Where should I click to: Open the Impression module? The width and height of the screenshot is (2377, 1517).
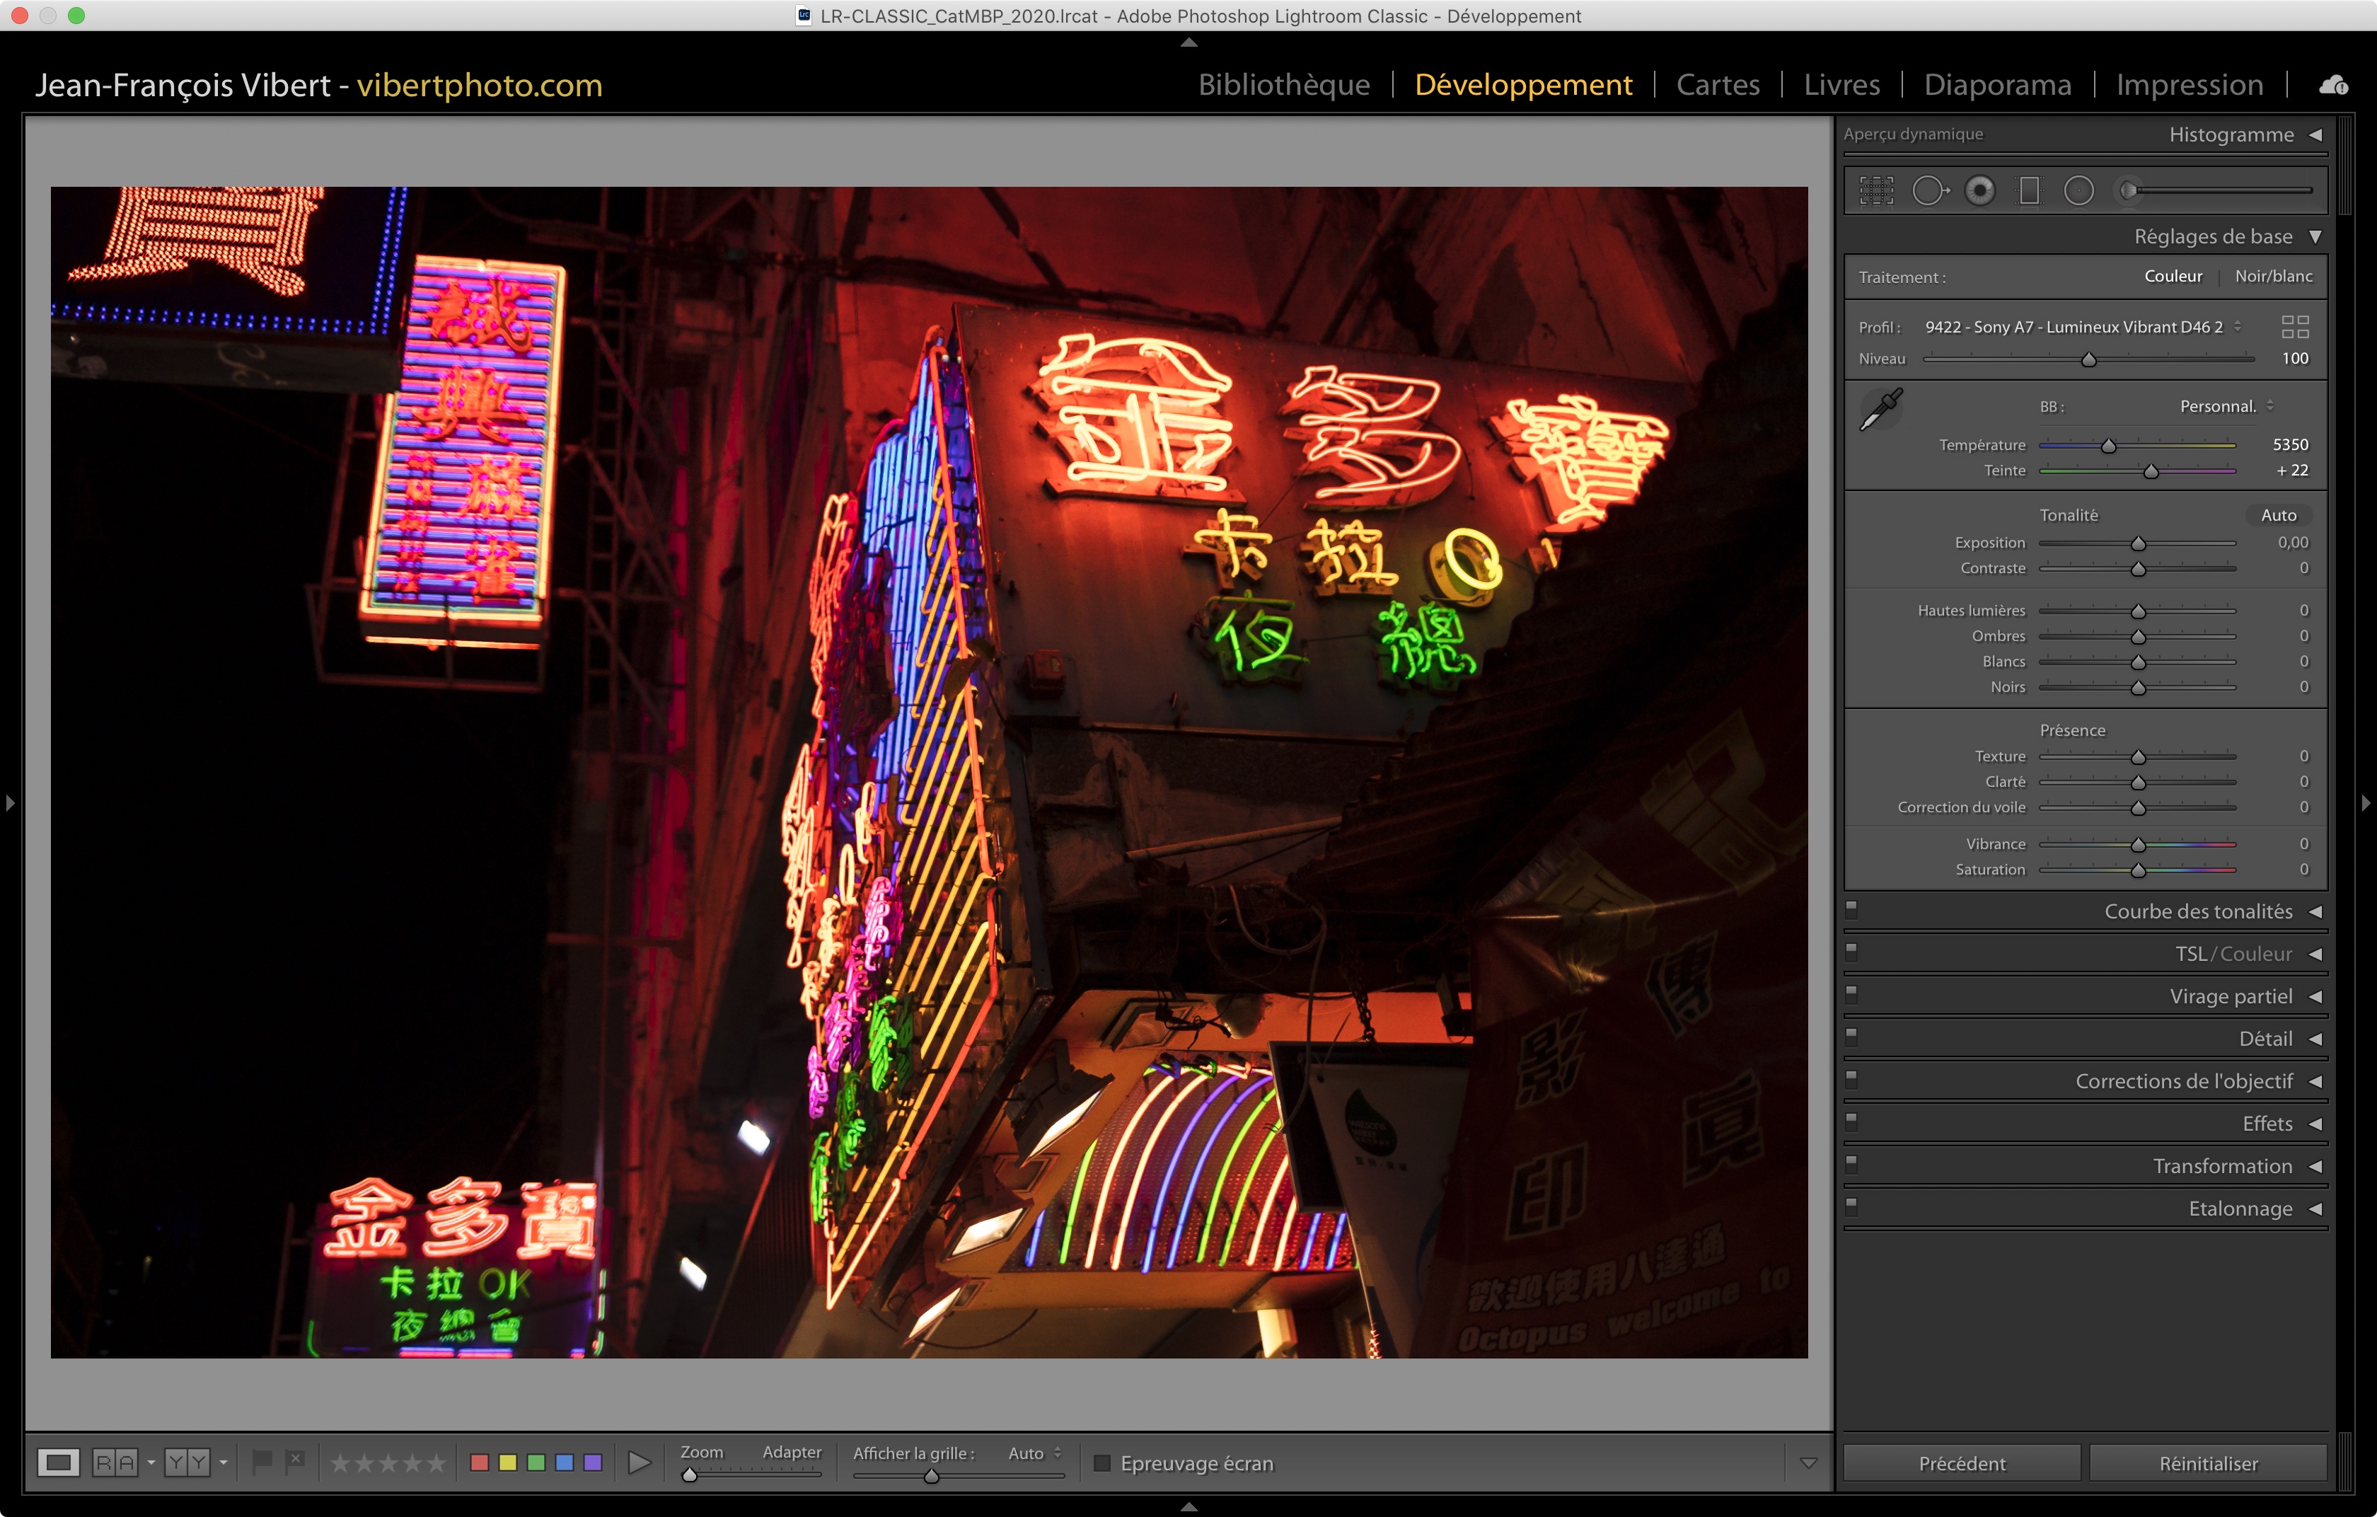point(2188,85)
